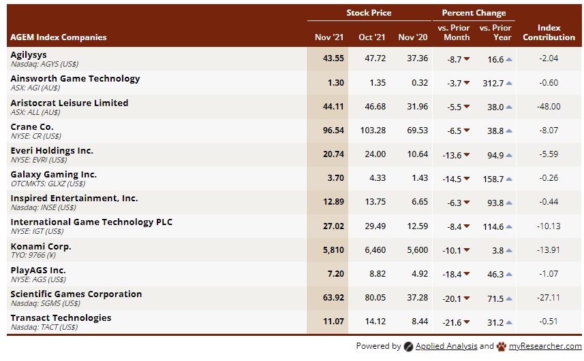
Task: Select the Galaxy Gaming Inc. name
Action: tap(54, 175)
